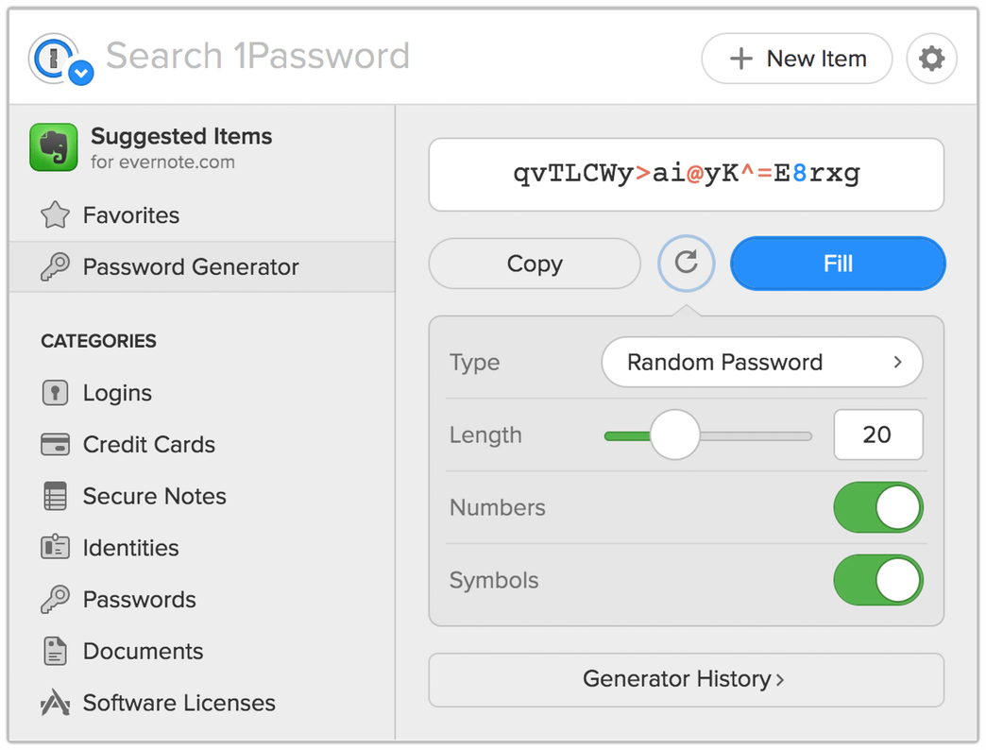Click the Evernote icon for Suggested Items
Screen dimensions: 986x750
(x=54, y=148)
